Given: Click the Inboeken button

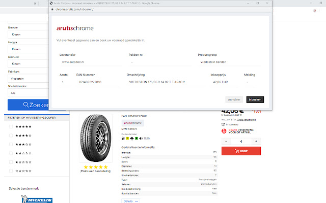Looking at the screenshot, I should [x=255, y=99].
